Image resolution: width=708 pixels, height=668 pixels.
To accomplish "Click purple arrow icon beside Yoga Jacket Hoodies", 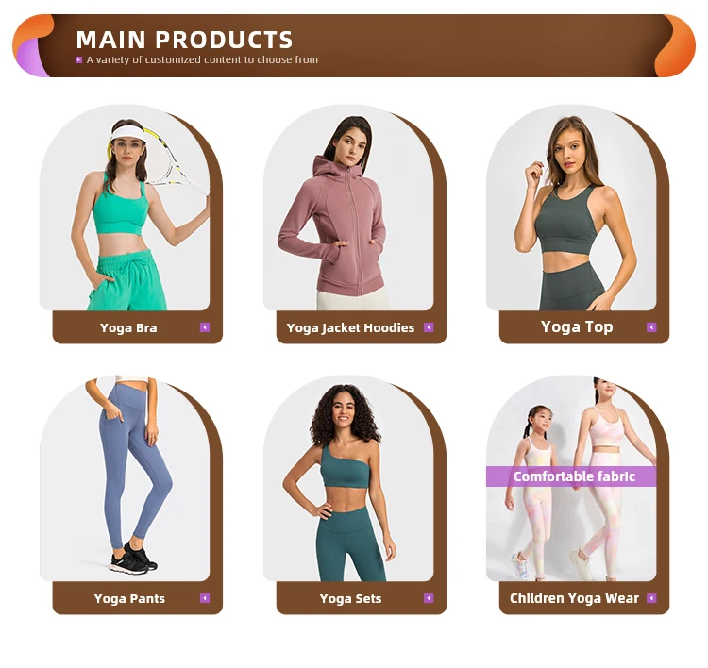I will point(429,327).
